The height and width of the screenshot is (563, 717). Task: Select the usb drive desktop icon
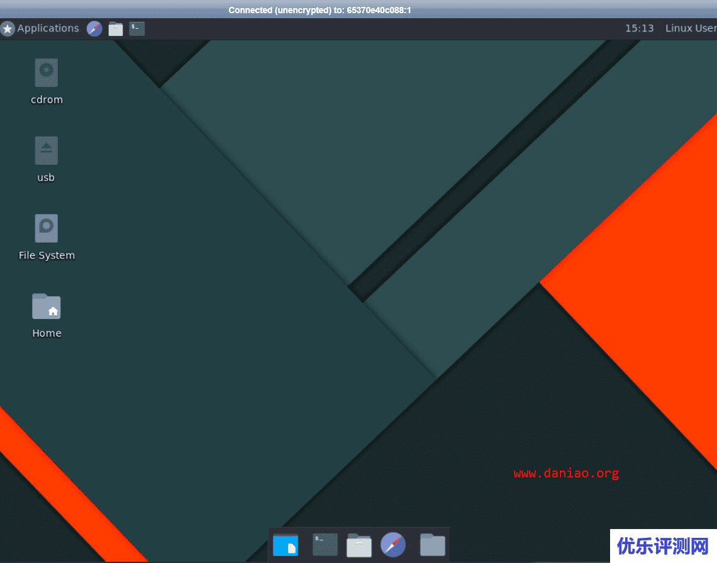tap(46, 149)
